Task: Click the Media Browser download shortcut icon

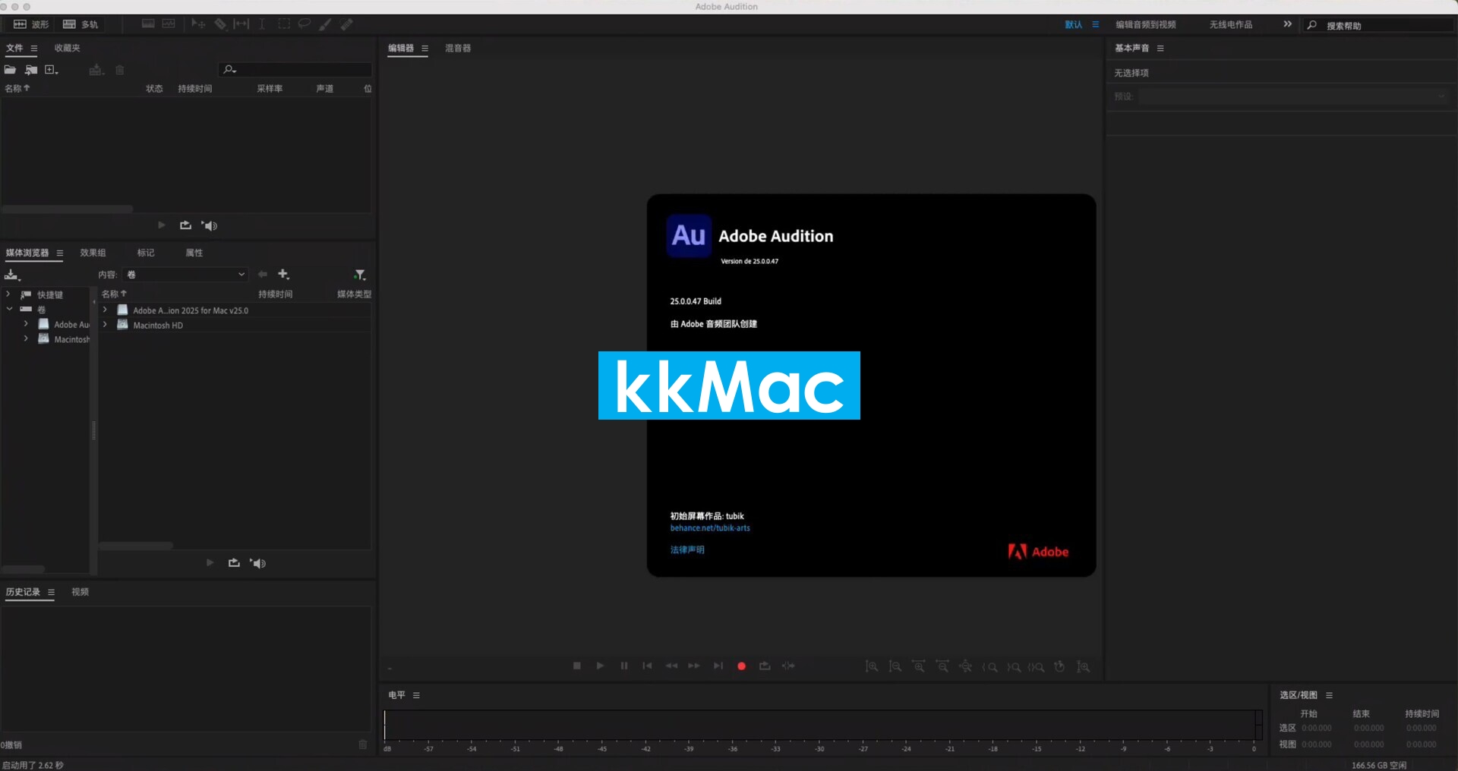Action: [11, 275]
